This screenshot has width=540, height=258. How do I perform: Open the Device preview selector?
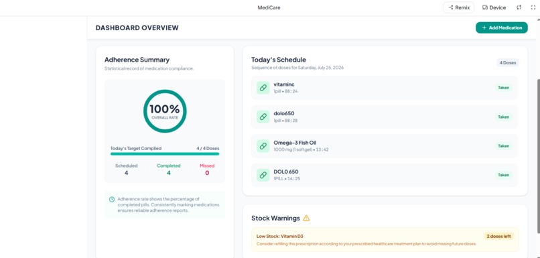[494, 7]
